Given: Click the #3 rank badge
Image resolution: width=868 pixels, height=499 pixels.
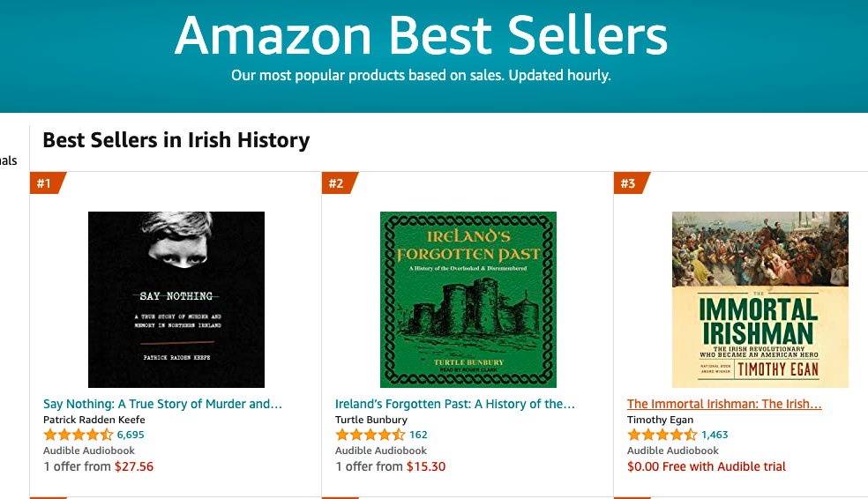Looking at the screenshot, I should pos(629,183).
